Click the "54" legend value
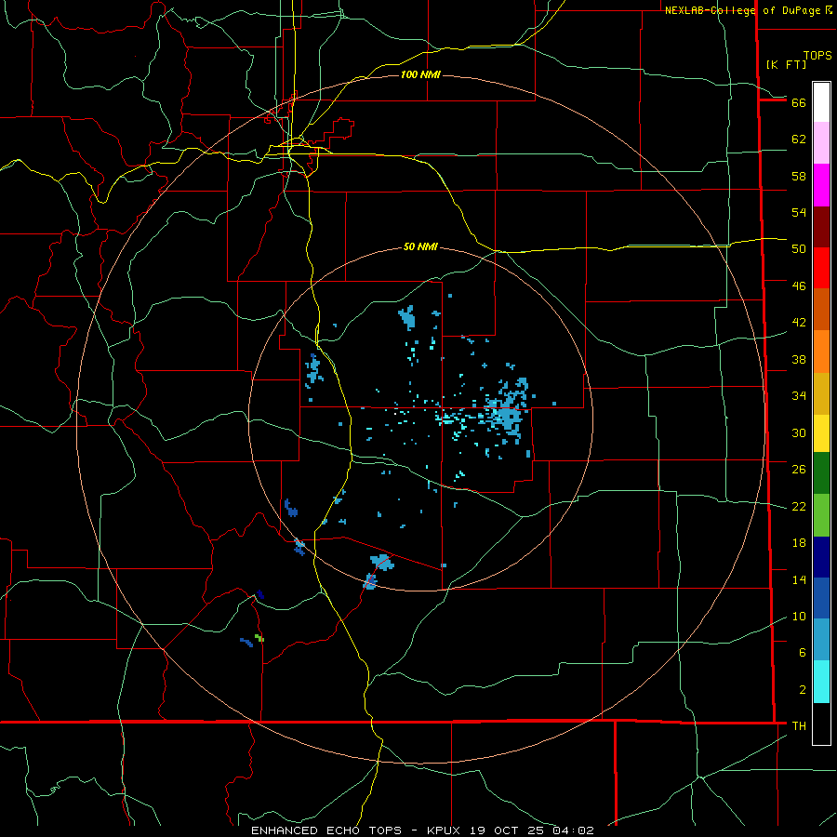Image resolution: width=837 pixels, height=837 pixels. point(799,212)
